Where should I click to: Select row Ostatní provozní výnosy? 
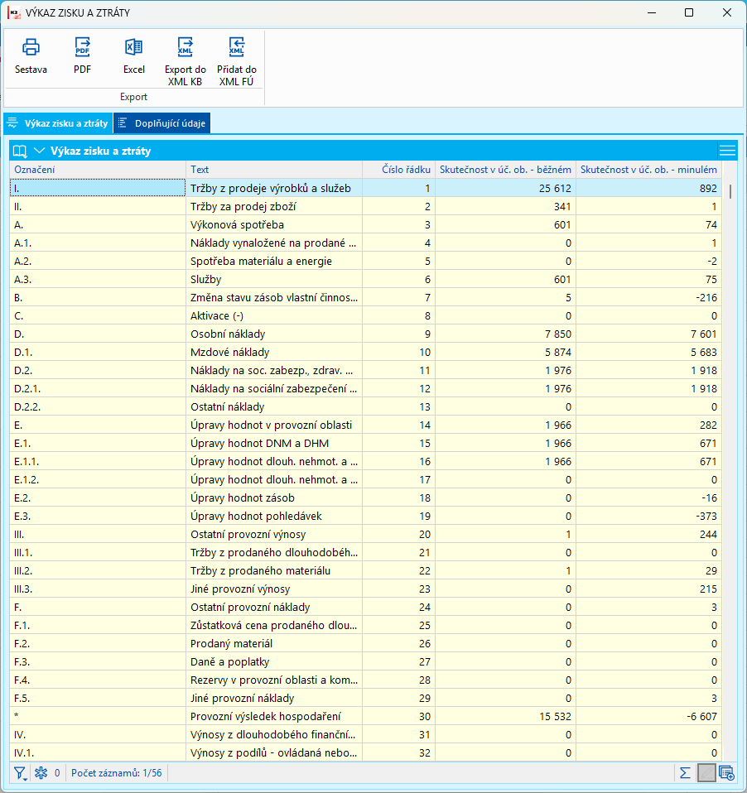coord(365,534)
